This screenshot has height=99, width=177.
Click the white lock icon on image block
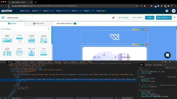(134, 45)
